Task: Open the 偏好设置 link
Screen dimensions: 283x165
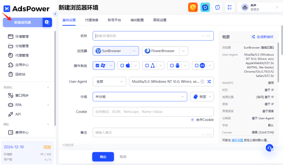Action: click(x=237, y=140)
